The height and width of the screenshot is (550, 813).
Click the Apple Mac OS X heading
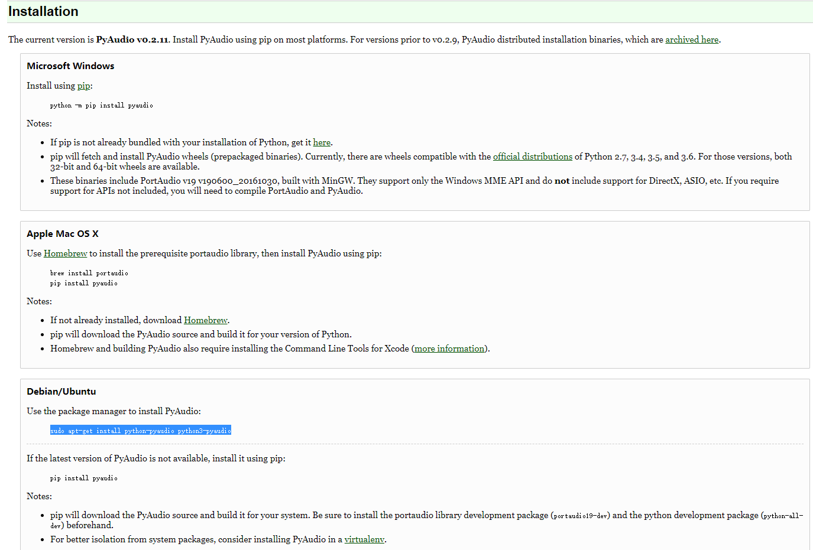point(63,234)
